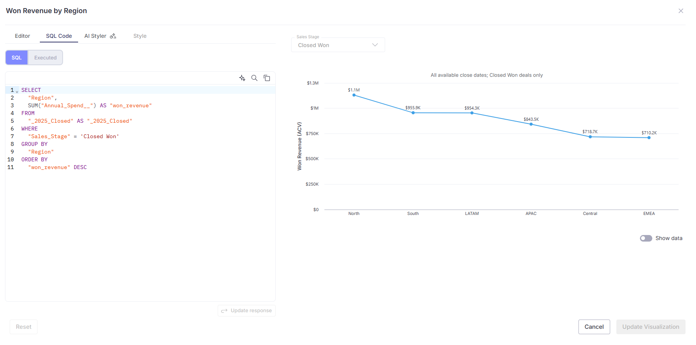
Task: Click SUM("Annual_Spend__") on line 3
Action: tap(62, 105)
